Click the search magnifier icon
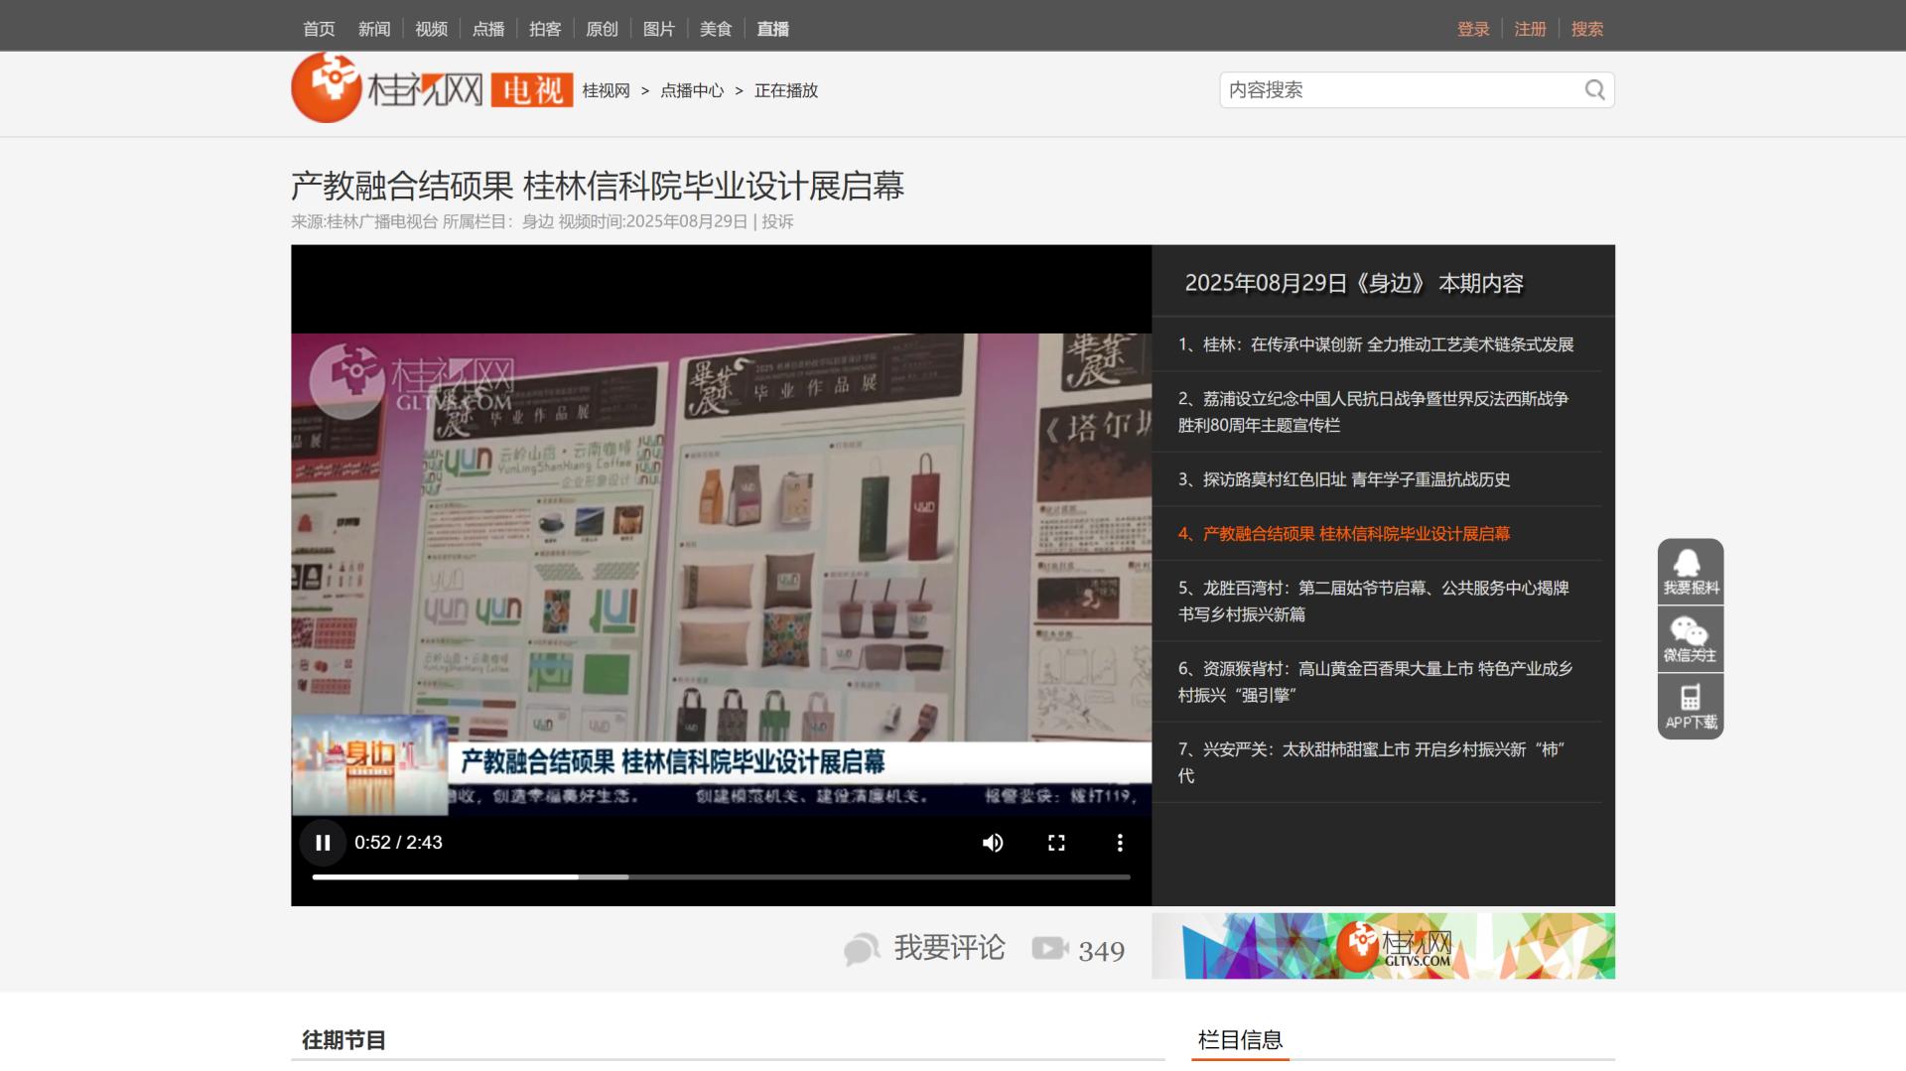Image resolution: width=1906 pixels, height=1071 pixels. (x=1594, y=90)
